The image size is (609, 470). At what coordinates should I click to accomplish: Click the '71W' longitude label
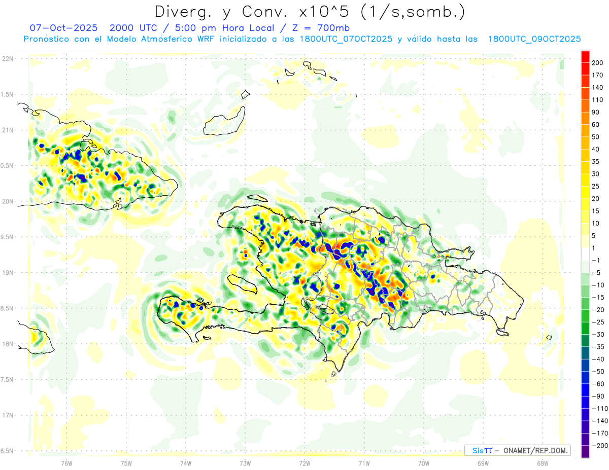coord(364,463)
